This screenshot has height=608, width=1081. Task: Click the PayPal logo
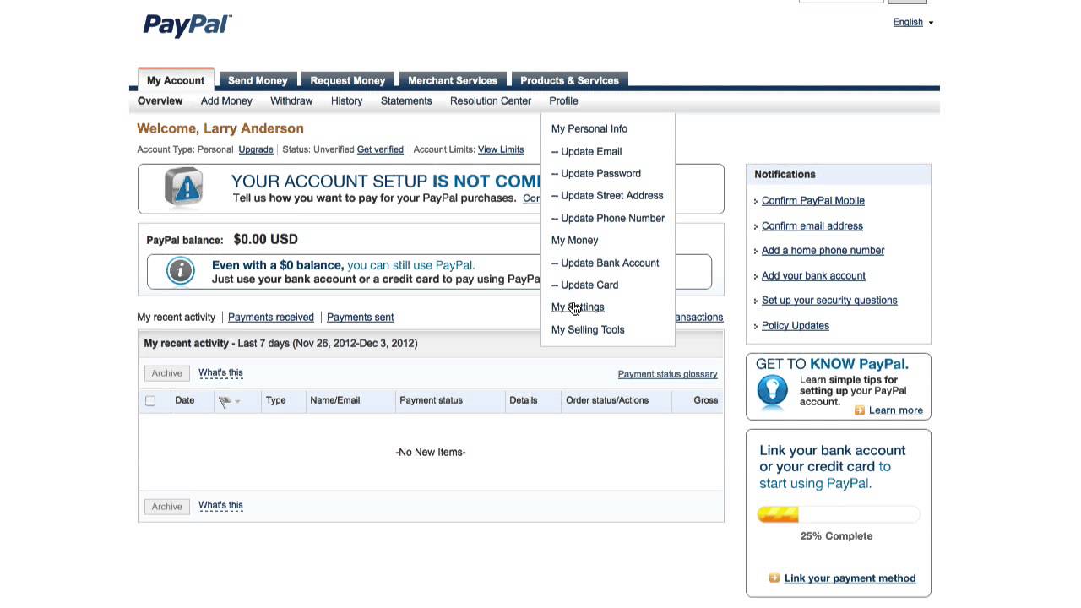[187, 24]
